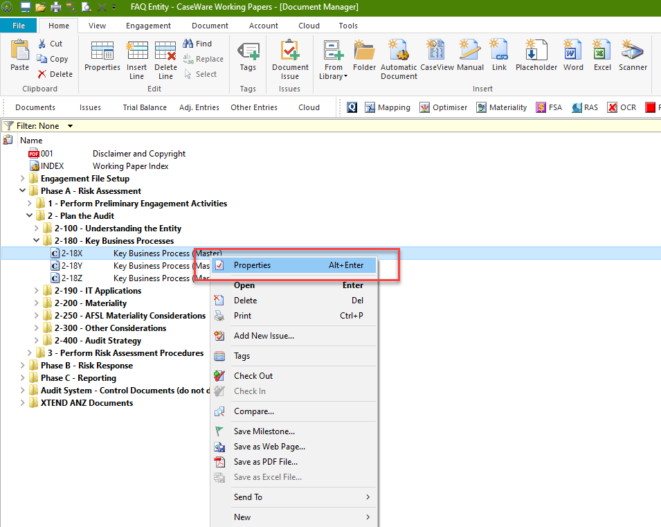
Task: Open the File menu tab
Action: pyautogui.click(x=19, y=26)
